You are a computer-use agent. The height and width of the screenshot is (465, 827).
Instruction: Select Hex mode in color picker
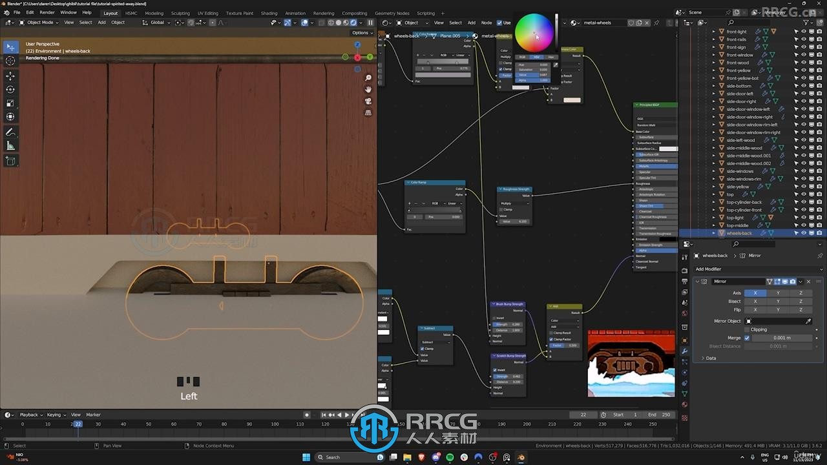[550, 57]
